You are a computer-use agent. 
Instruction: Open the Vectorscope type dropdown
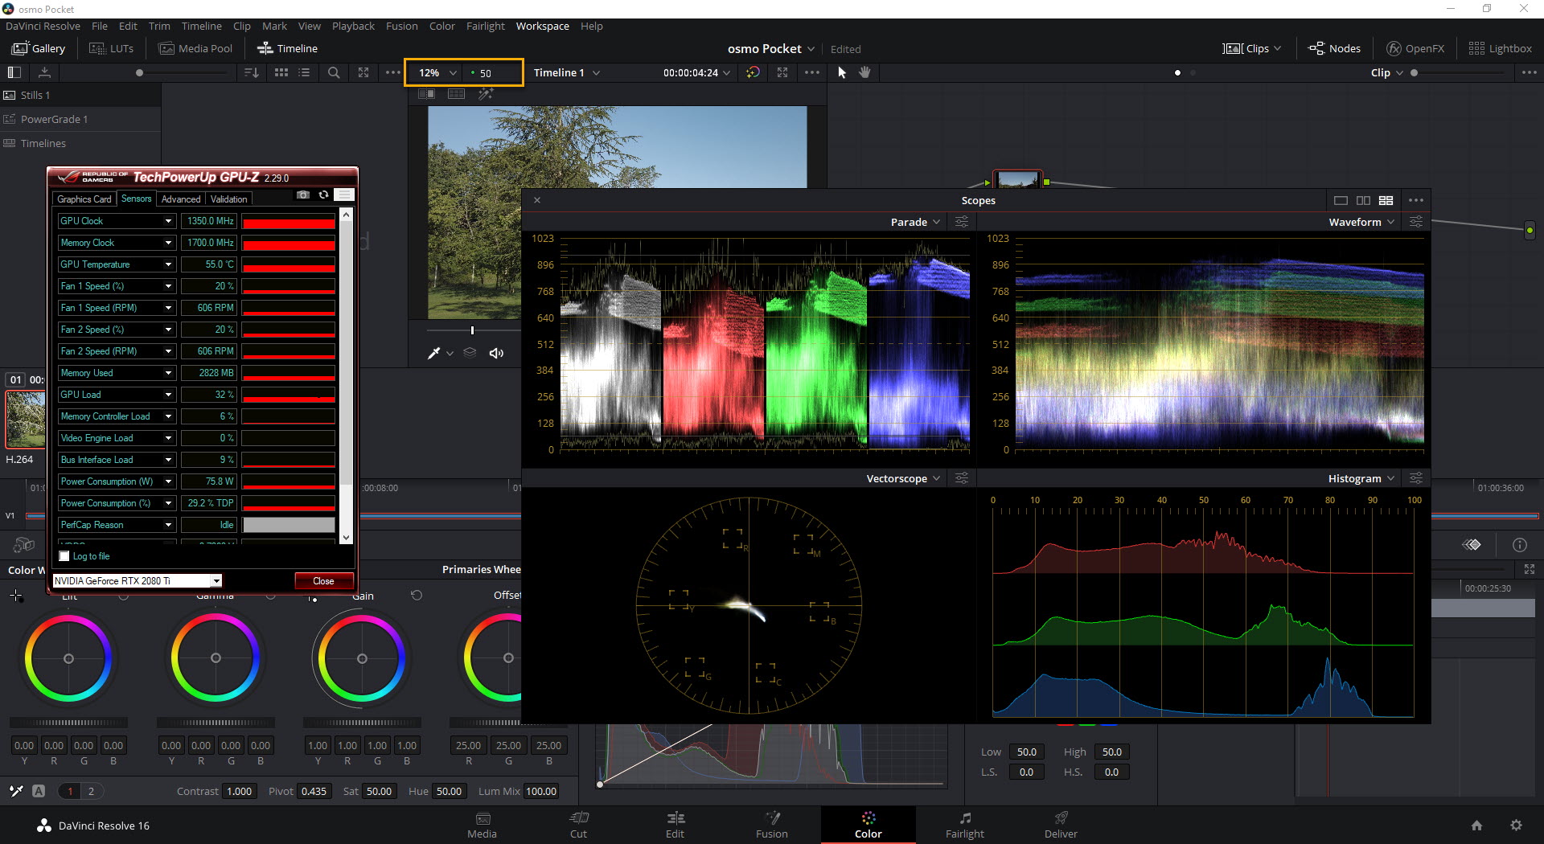[x=903, y=478]
